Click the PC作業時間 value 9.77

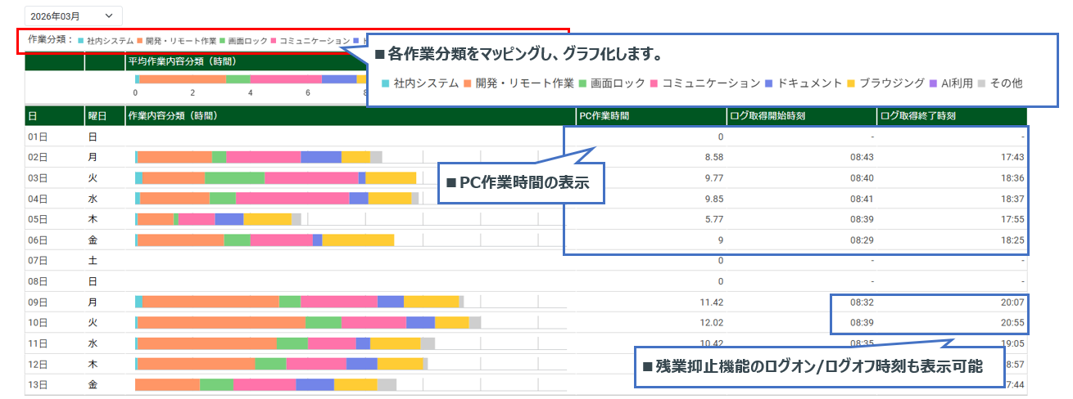click(714, 177)
